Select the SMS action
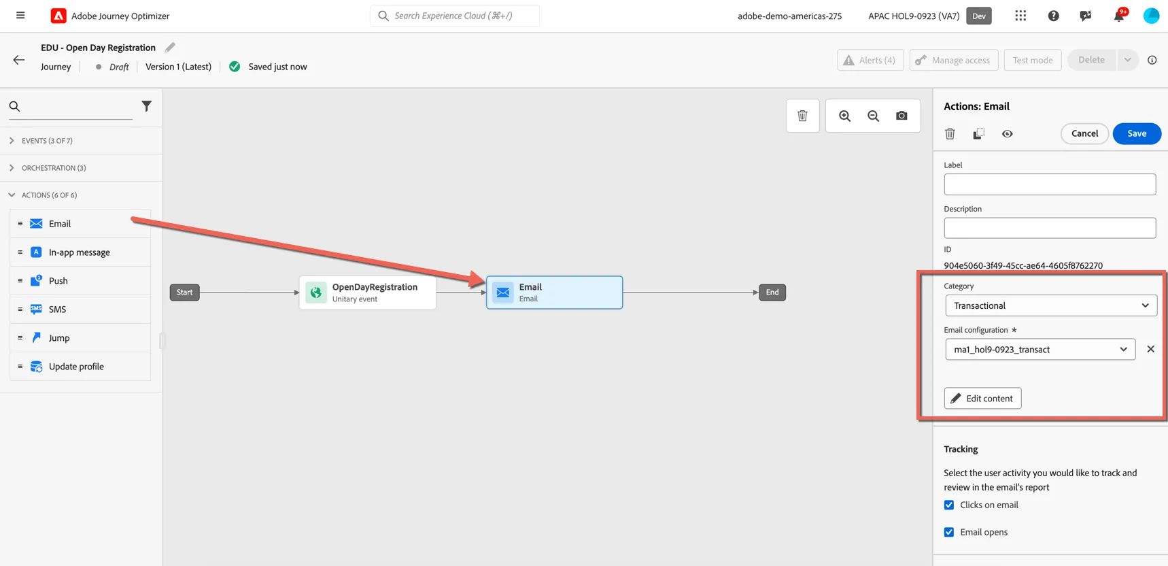The width and height of the screenshot is (1168, 566). tap(80, 310)
